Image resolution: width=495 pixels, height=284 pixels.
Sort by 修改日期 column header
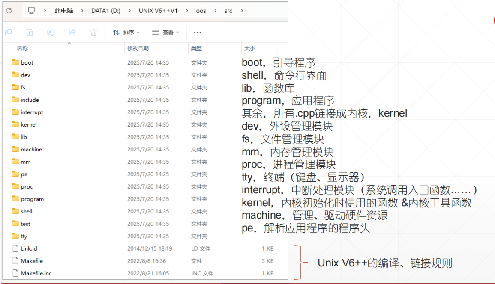[138, 49]
